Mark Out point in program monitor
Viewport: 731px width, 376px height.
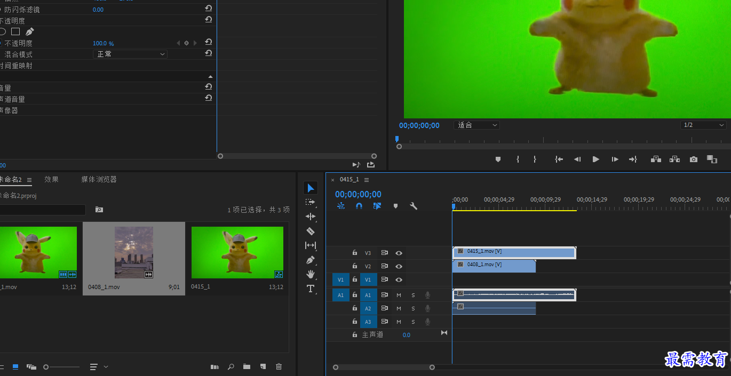point(535,159)
